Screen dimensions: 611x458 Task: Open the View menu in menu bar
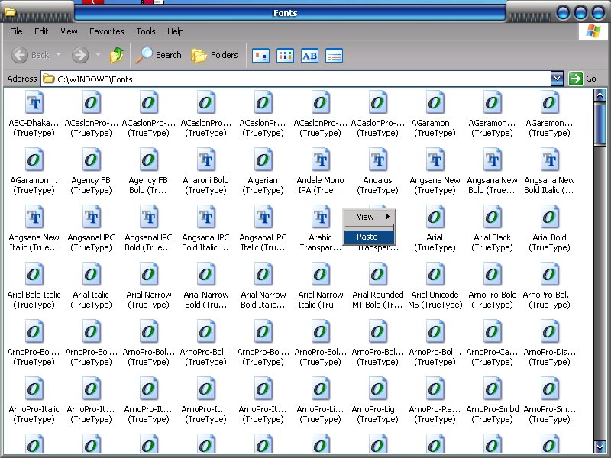[x=69, y=31]
